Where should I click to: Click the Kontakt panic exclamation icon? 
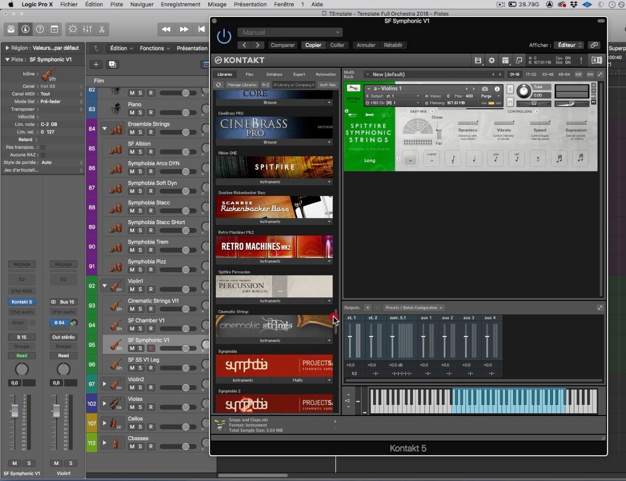pyautogui.click(x=581, y=60)
